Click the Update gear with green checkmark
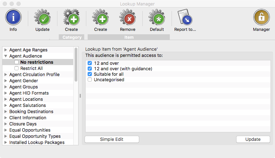This screenshot has height=158, width=275. click(42, 18)
